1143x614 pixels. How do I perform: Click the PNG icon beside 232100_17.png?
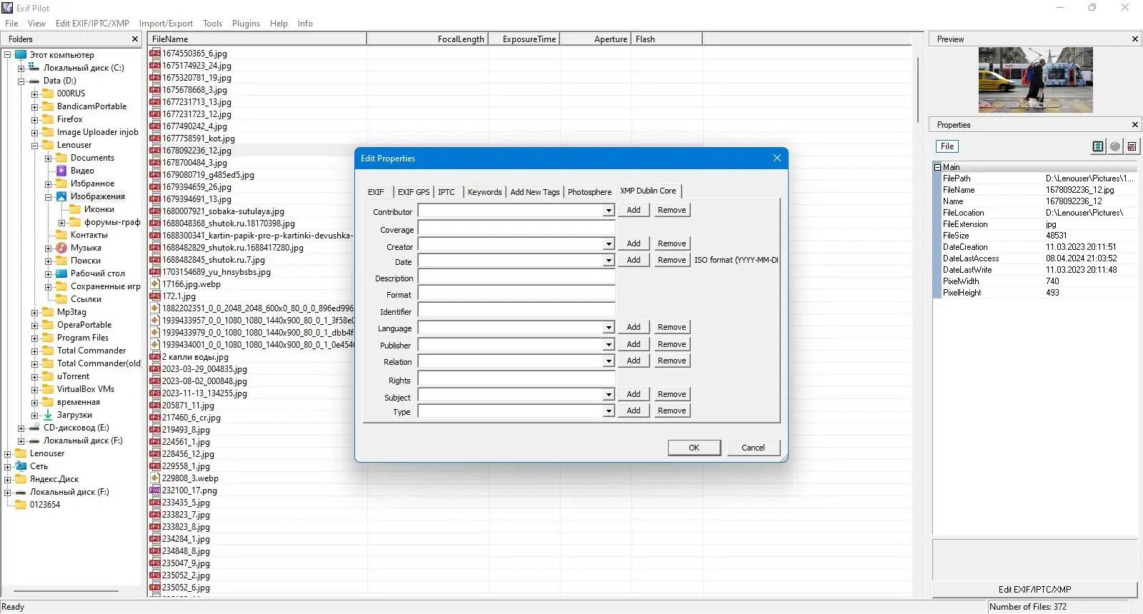coord(154,490)
